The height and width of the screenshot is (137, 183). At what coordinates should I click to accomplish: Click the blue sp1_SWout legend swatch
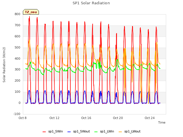coord(69,132)
